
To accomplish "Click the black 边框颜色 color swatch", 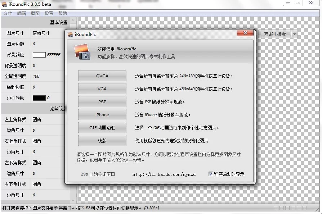I will tap(39, 98).
